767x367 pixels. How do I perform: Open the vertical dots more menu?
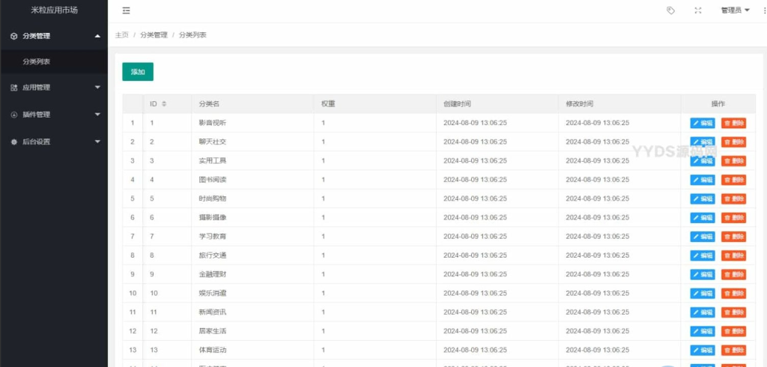click(x=765, y=10)
